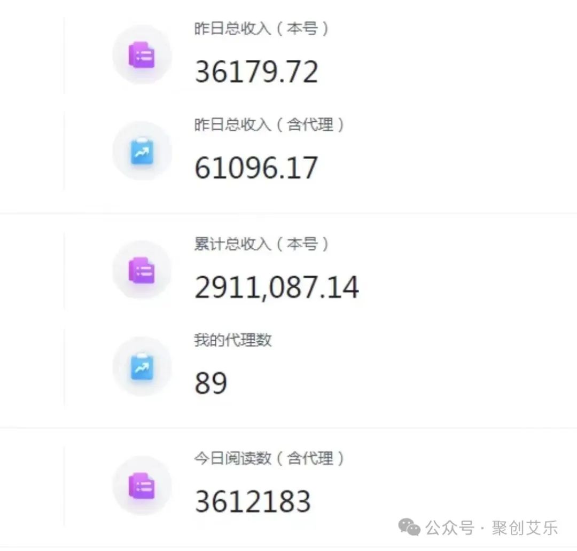Click the 昨日总收入（含代理）heading

269,125
